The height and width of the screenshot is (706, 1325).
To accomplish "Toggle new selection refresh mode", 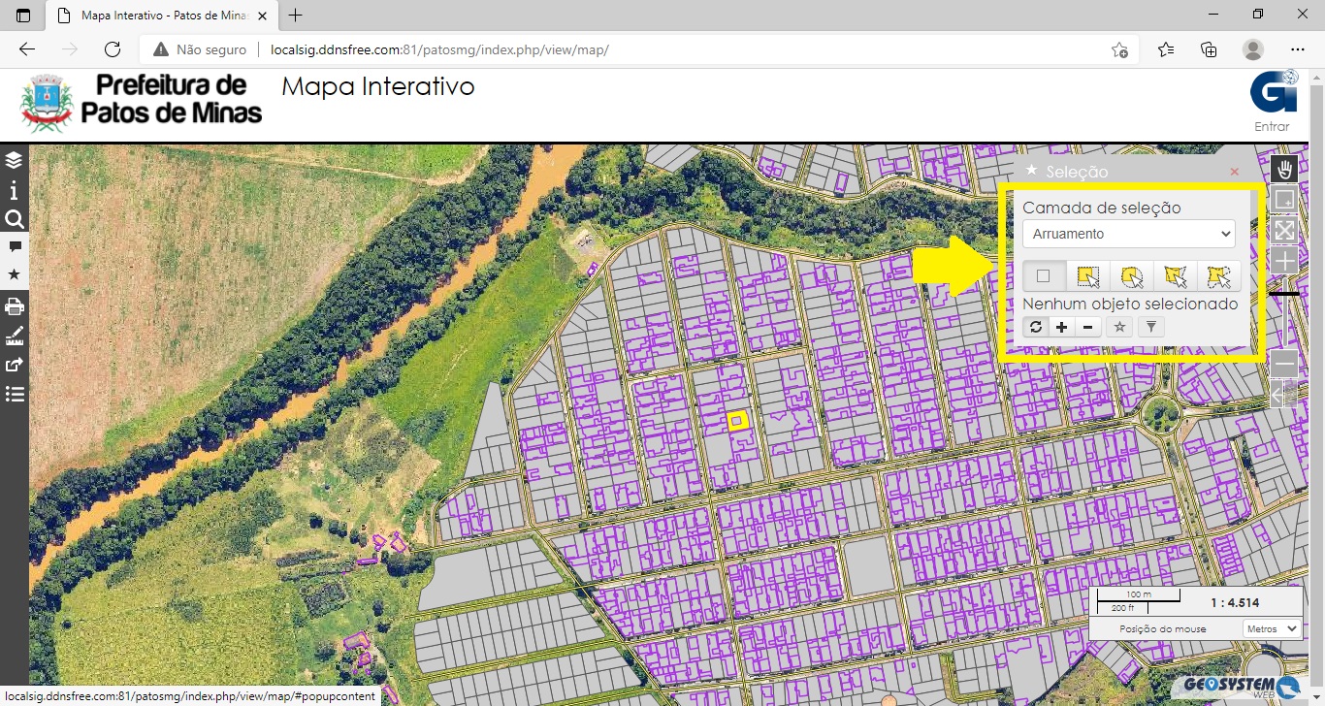I will coord(1035,328).
